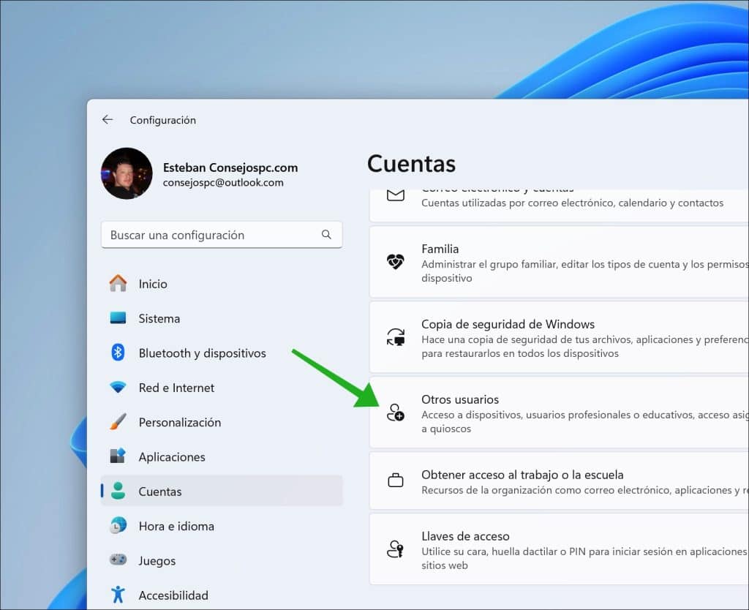749x610 pixels.
Task: Click the clock globe Hora e idioma icon
Action: [118, 525]
